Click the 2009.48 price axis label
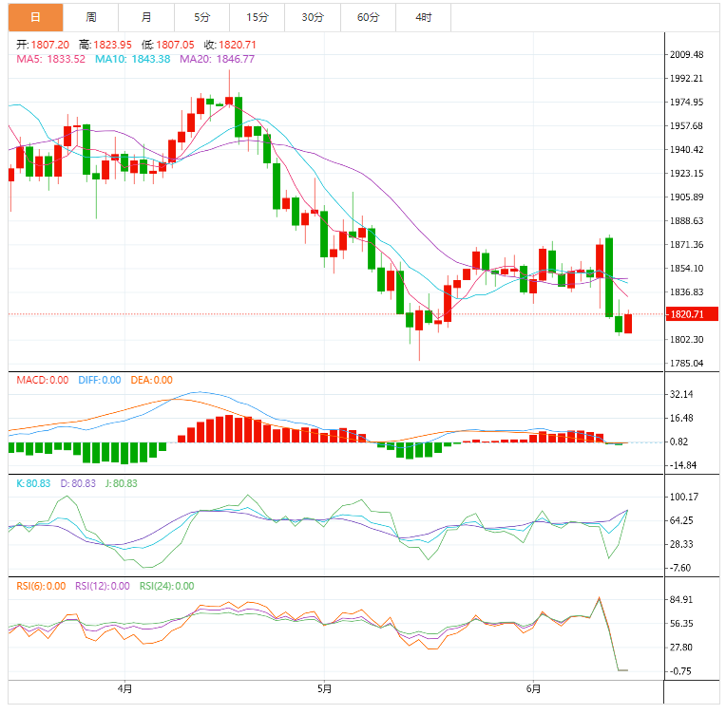The height and width of the screenshot is (714, 726). 687,55
